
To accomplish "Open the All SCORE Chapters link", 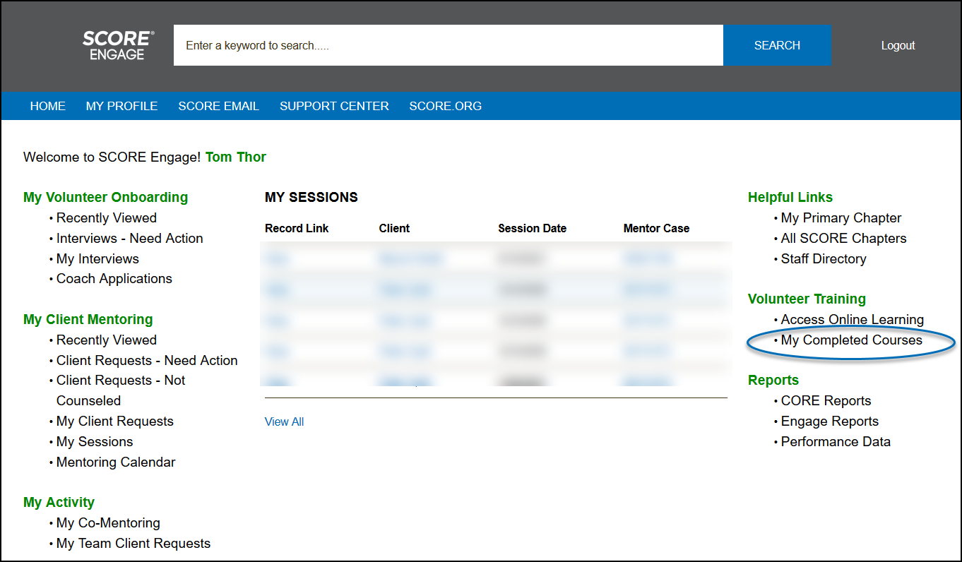I will pos(844,239).
